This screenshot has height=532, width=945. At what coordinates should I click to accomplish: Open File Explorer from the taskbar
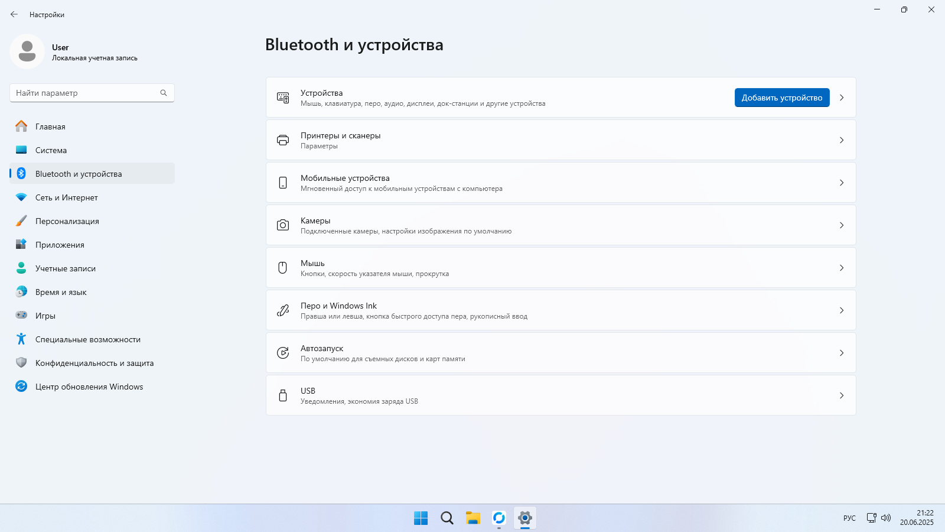click(x=473, y=518)
